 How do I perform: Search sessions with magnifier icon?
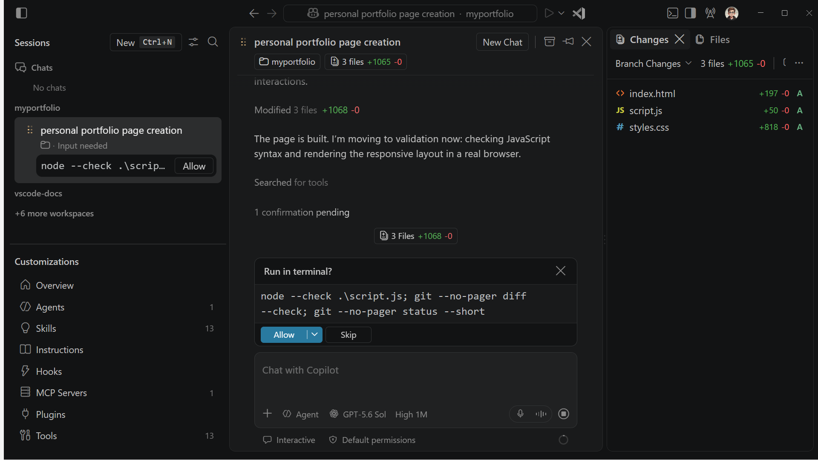pos(213,42)
